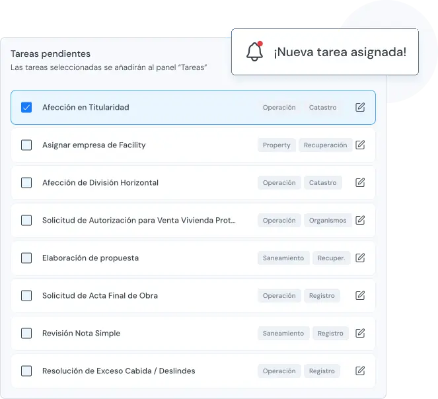This screenshot has height=399, width=438.
Task: Check the 'Asignar empresa de Facility' checkbox
Action: (x=26, y=145)
